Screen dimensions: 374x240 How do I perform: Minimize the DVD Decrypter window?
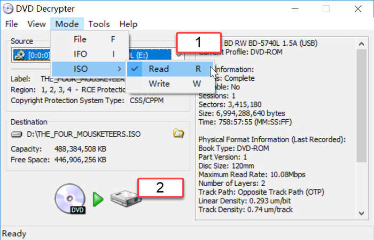coord(295,9)
